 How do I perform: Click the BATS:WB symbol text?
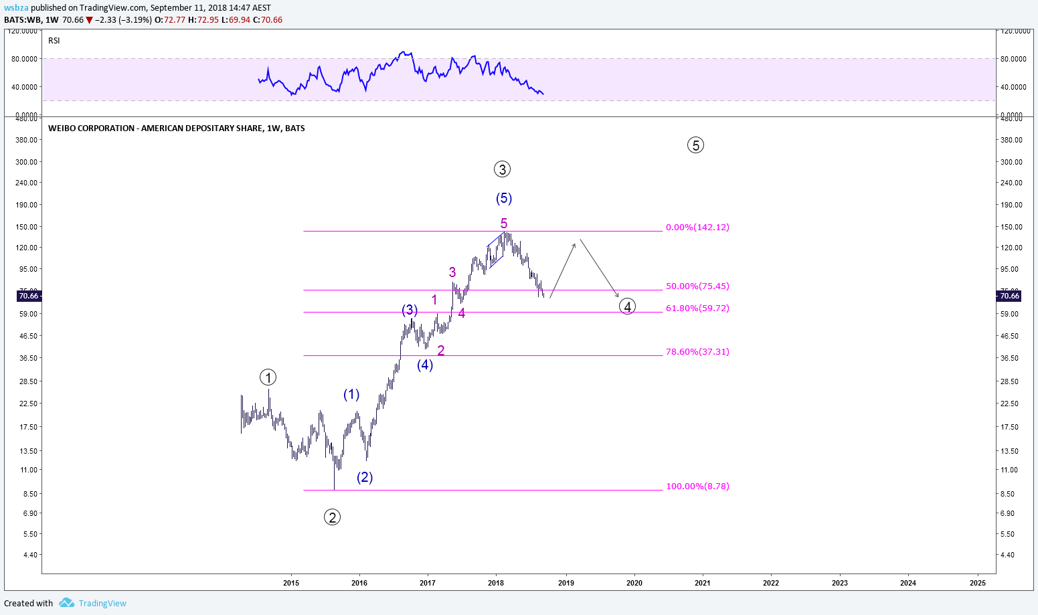[22, 20]
